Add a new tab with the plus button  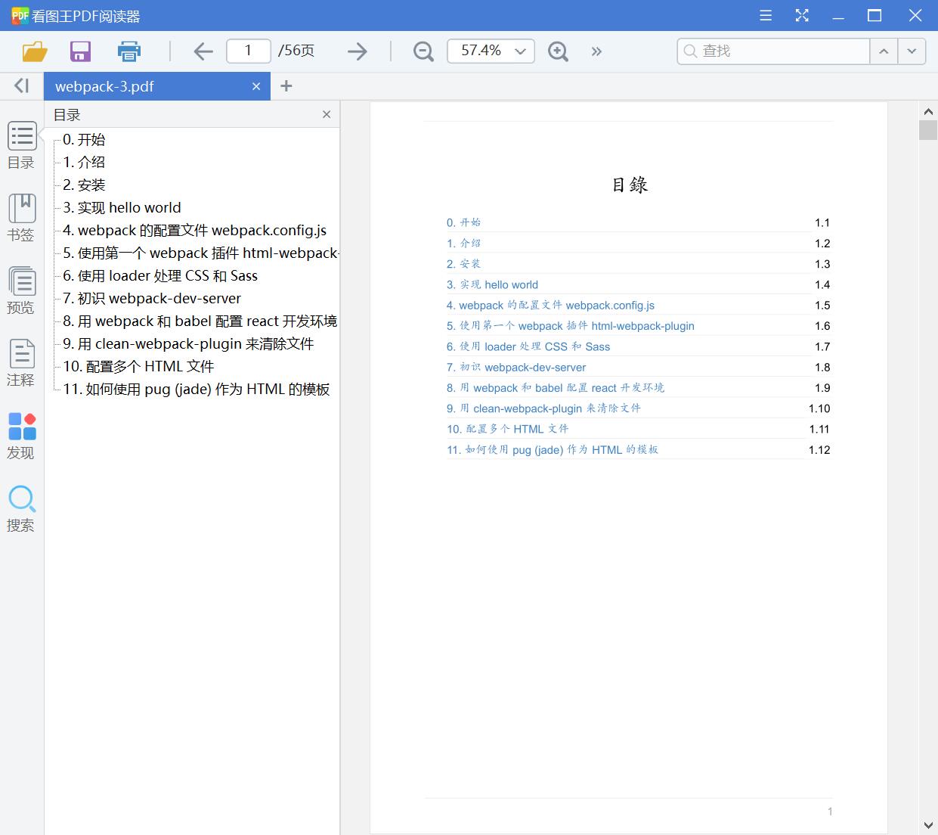286,86
